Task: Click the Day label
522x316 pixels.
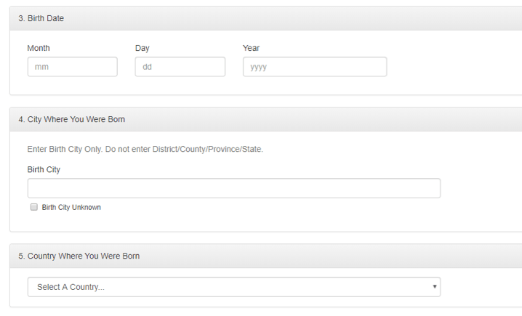Action: click(x=142, y=48)
